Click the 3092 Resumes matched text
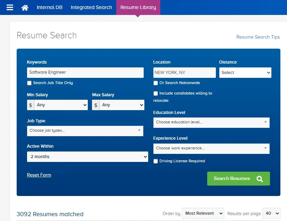The image size is (287, 221). (x=50, y=214)
